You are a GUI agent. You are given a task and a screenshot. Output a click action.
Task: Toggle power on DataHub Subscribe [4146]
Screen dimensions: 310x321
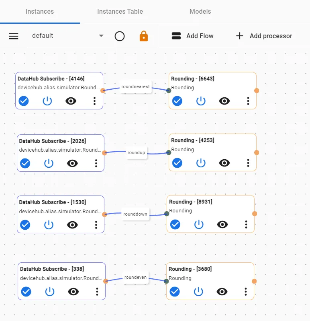[x=47, y=101]
